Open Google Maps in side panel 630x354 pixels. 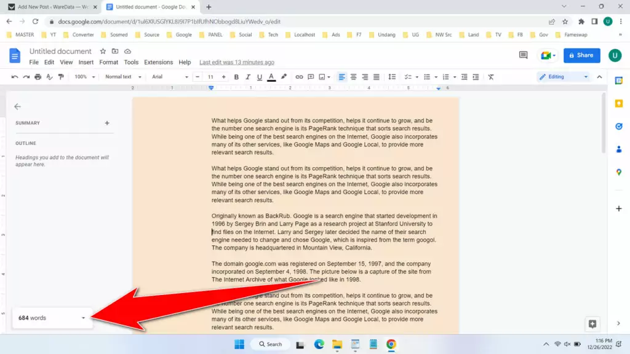(x=619, y=172)
